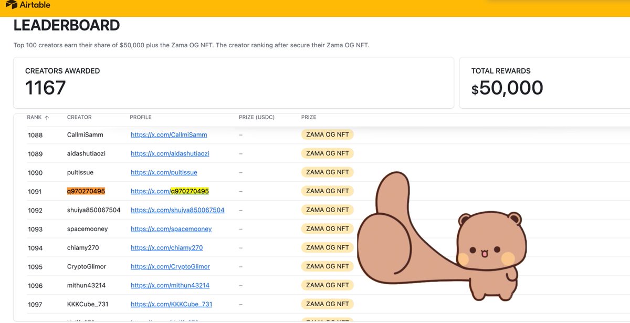Click the ZAMA OG NFT tag in row 1090
This screenshot has height=323, width=630.
tap(328, 172)
